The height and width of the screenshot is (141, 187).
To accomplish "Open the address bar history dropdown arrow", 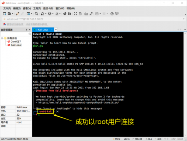I will coord(184,19).
